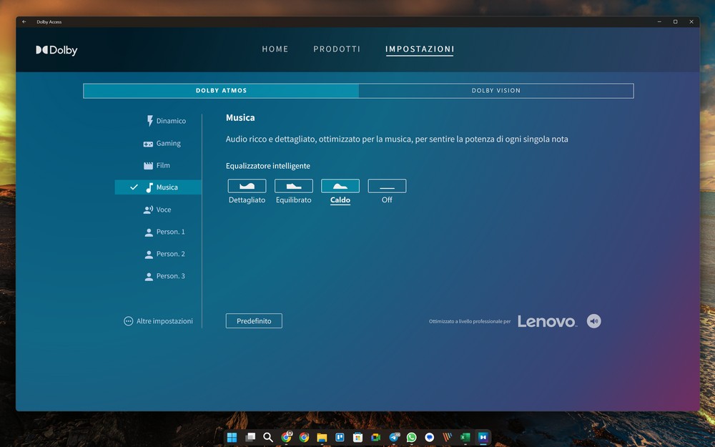Select the Film clapperboard profile
The height and width of the screenshot is (447, 715).
tap(157, 165)
